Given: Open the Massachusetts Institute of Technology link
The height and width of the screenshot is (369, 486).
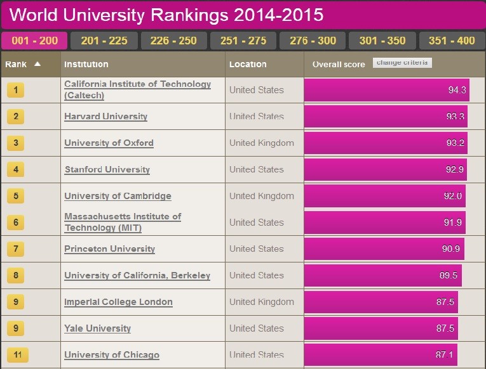Looking at the screenshot, I should (123, 222).
